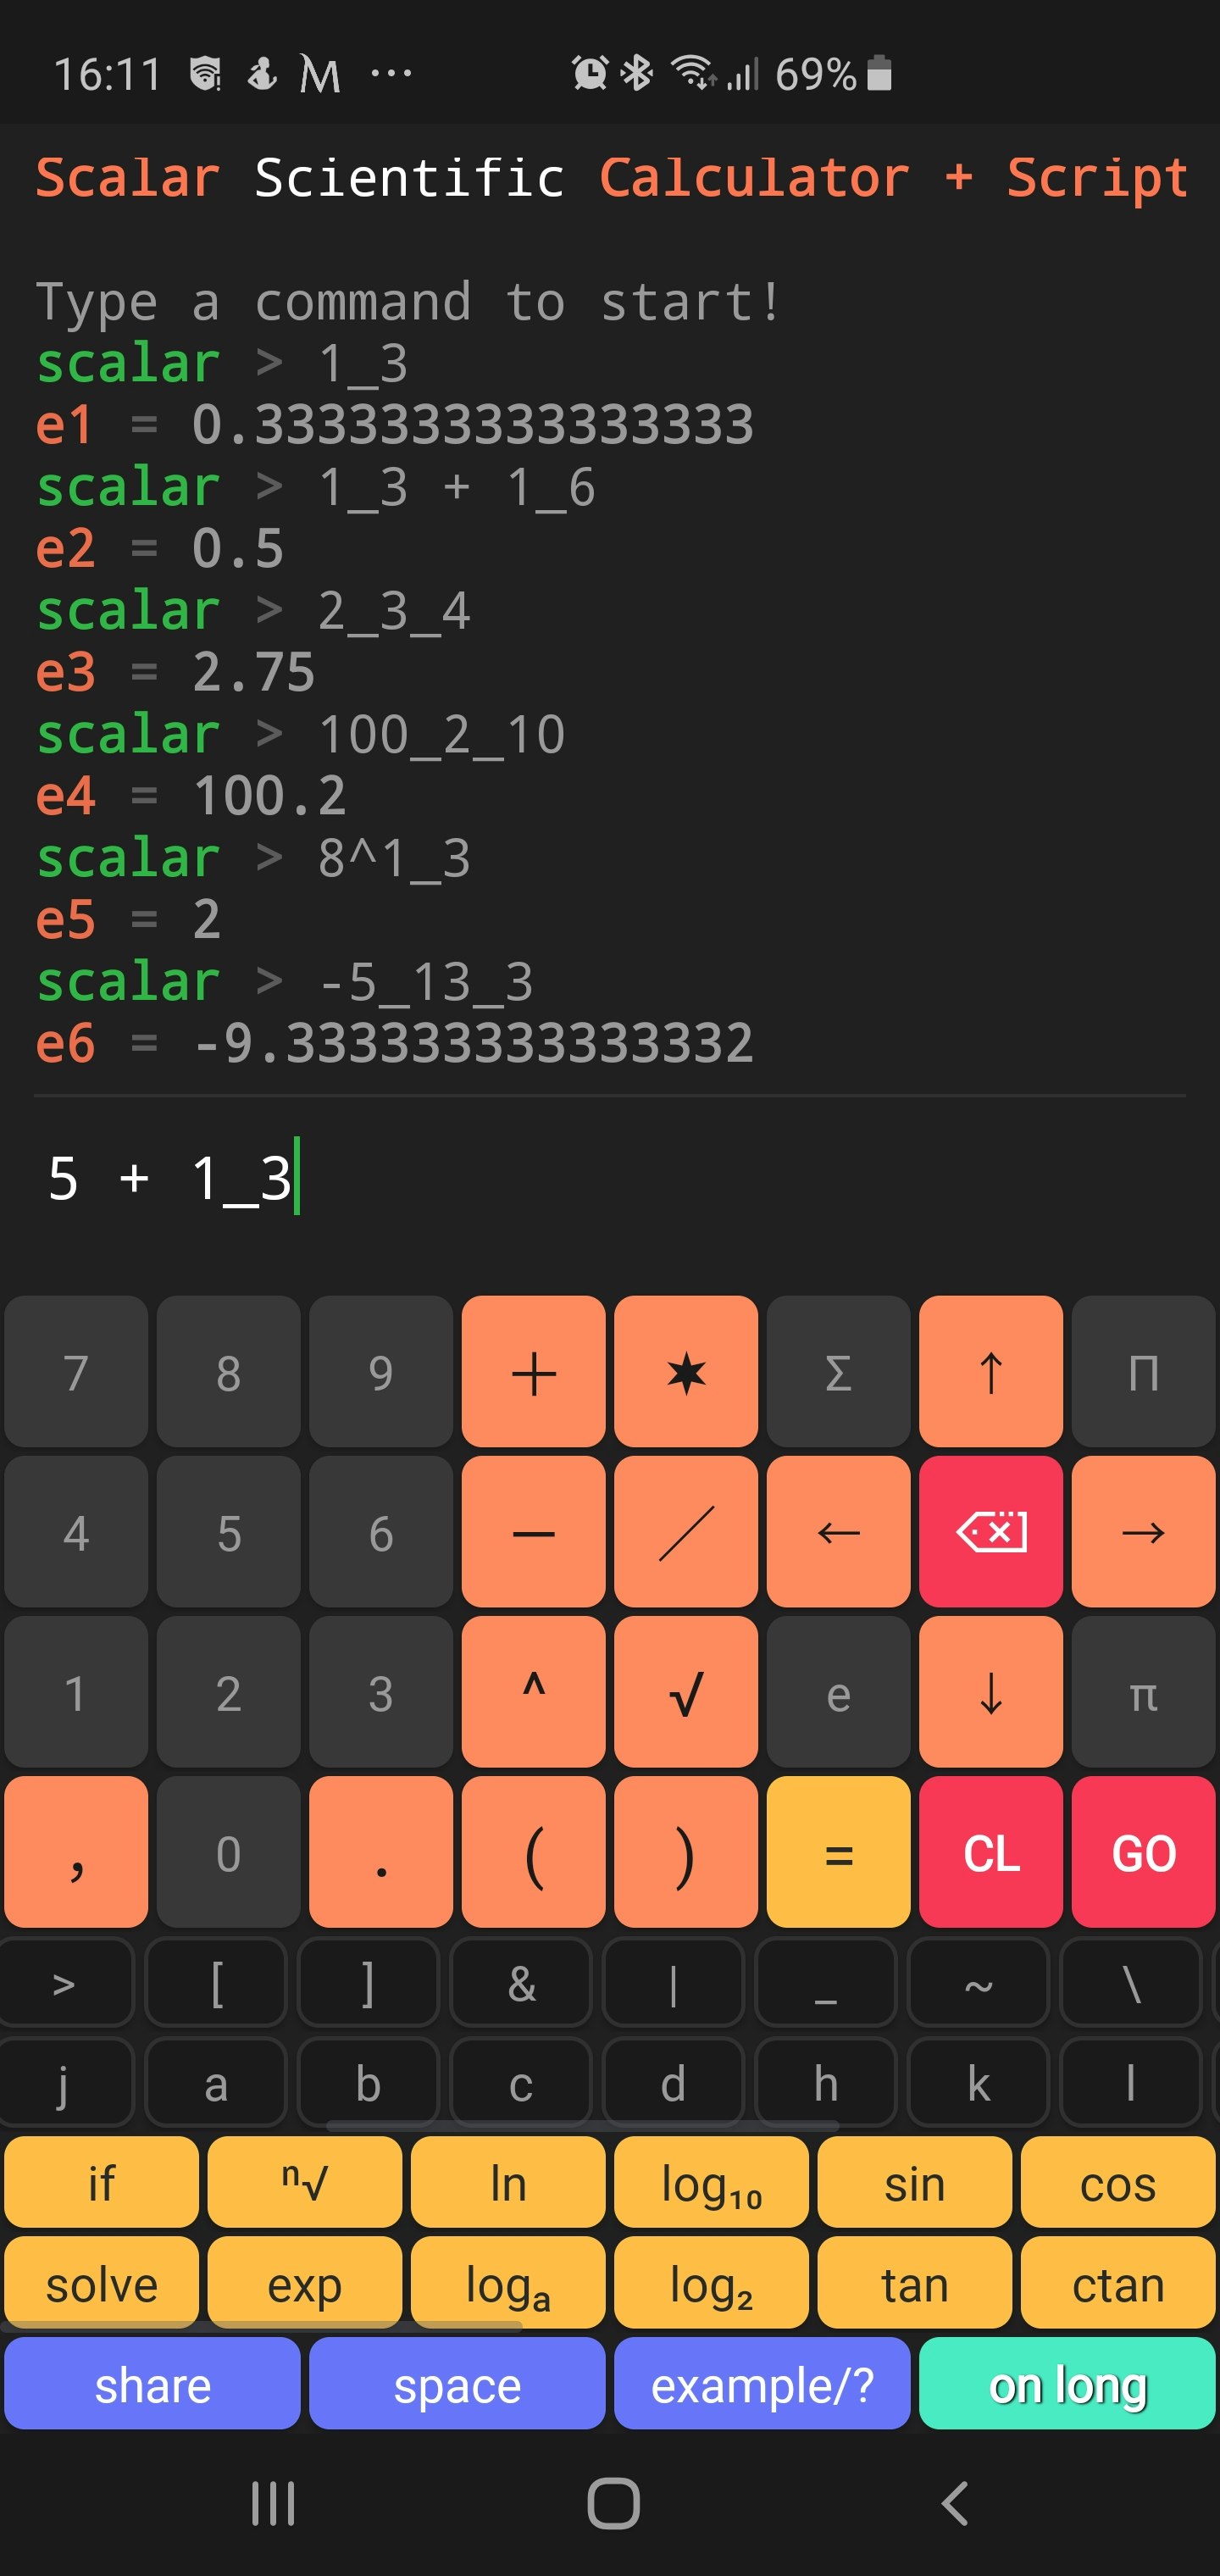
Task: Tap the e2 = 0.5 result
Action: tap(160, 548)
